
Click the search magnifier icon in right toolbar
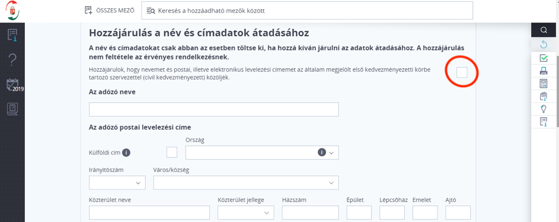click(544, 30)
